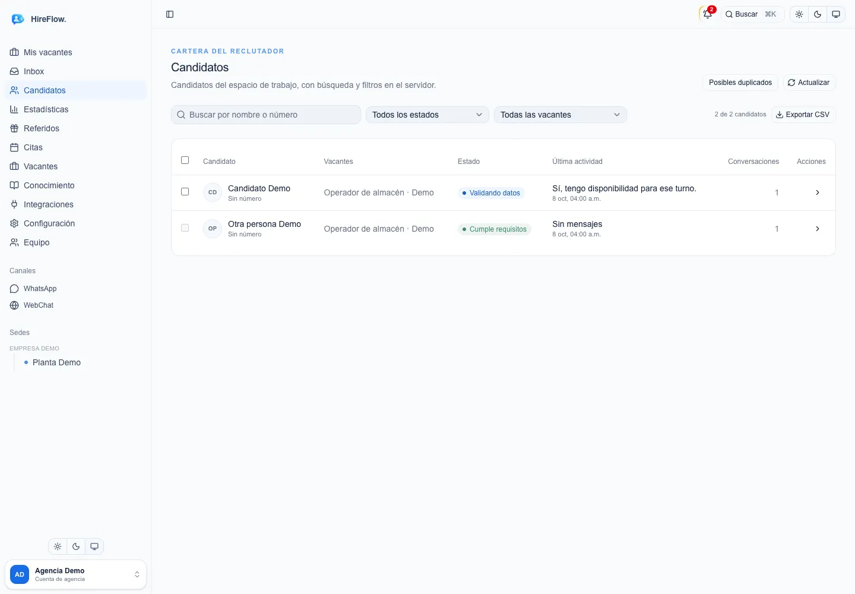Go to the Equipo page
The width and height of the screenshot is (855, 594).
point(75,242)
